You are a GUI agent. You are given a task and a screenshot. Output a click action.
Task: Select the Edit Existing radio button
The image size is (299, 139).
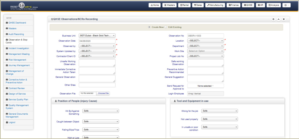click(x=166, y=27)
